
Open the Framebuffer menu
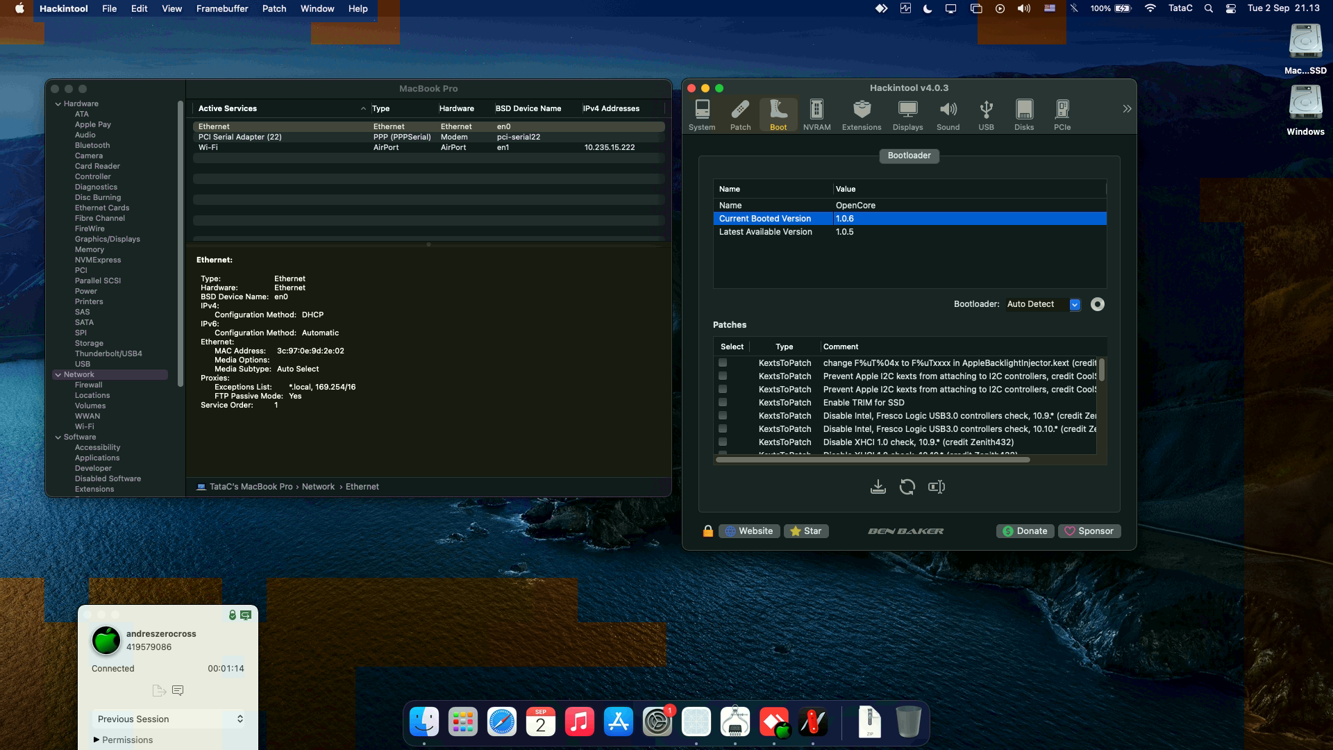click(x=221, y=8)
